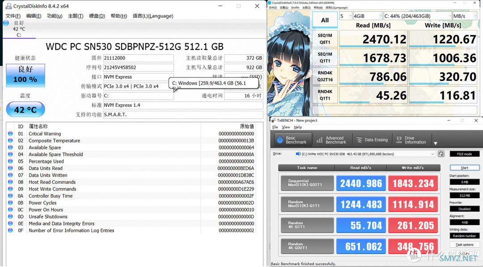Click the All button in CrystalDiskMark
The height and width of the screenshot is (267, 483).
point(325,20)
